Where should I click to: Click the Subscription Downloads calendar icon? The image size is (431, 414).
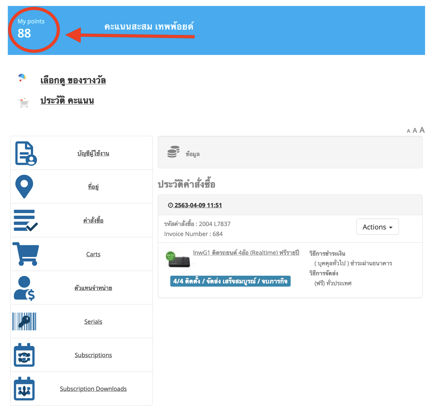(24, 389)
